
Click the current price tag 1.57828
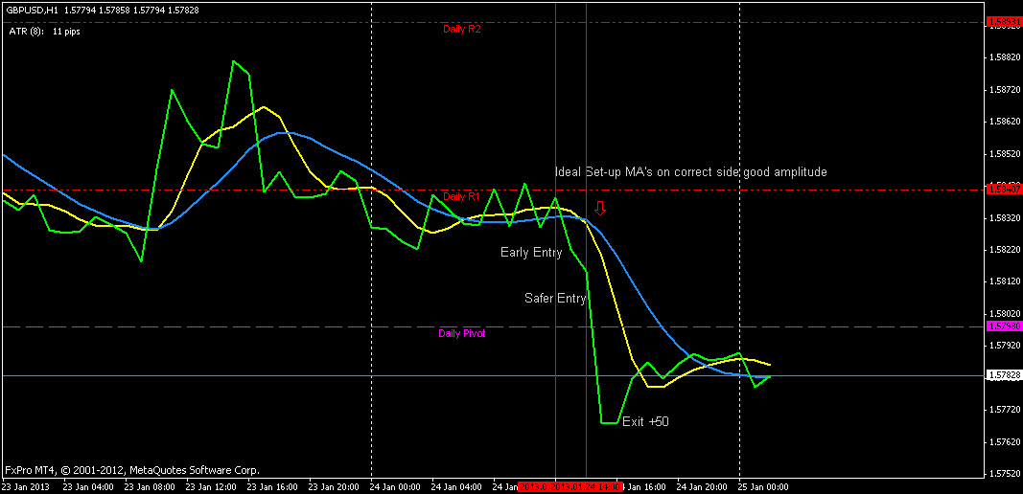[x=1004, y=375]
